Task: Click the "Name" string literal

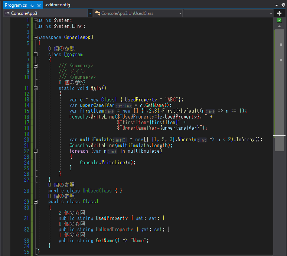Action: [x=138, y=240]
